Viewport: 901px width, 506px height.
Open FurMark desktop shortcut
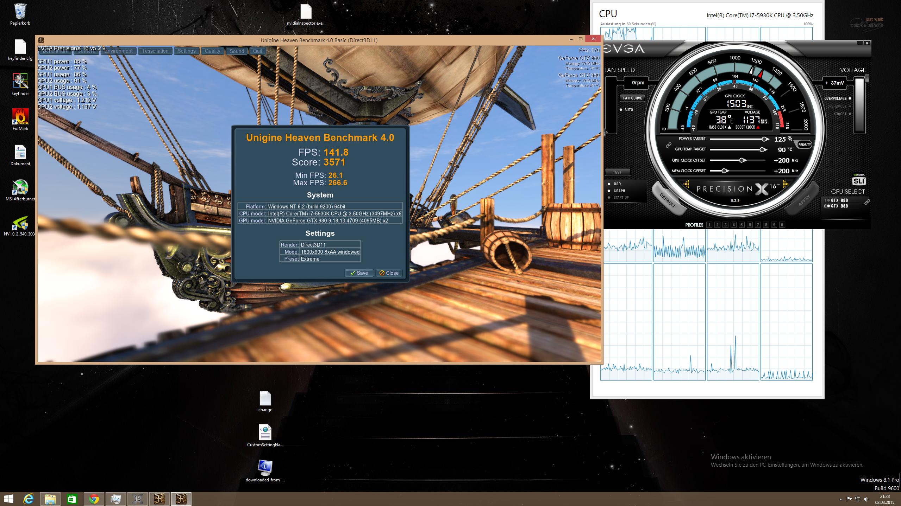20,120
